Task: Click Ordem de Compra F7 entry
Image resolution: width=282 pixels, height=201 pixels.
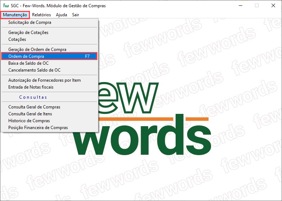Action: click(49, 56)
